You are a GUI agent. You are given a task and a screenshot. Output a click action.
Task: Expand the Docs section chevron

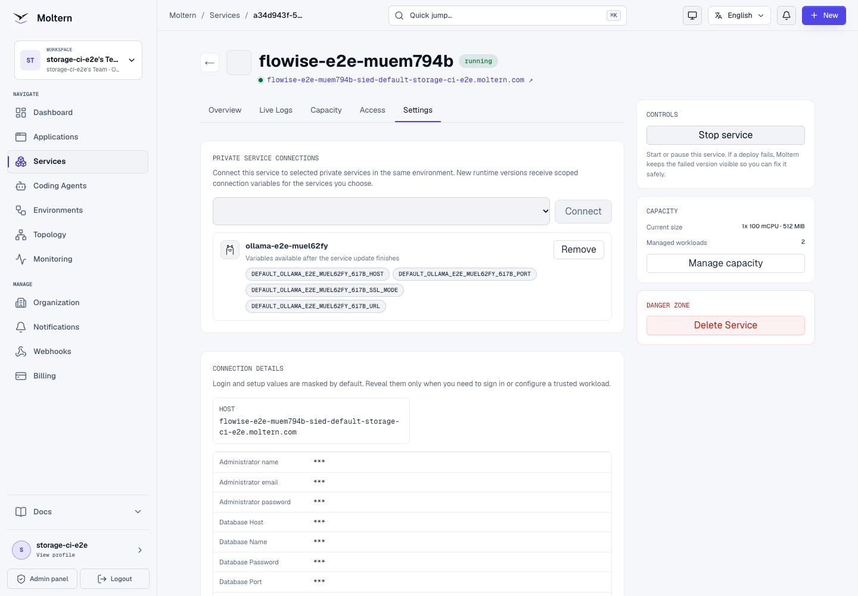138,512
